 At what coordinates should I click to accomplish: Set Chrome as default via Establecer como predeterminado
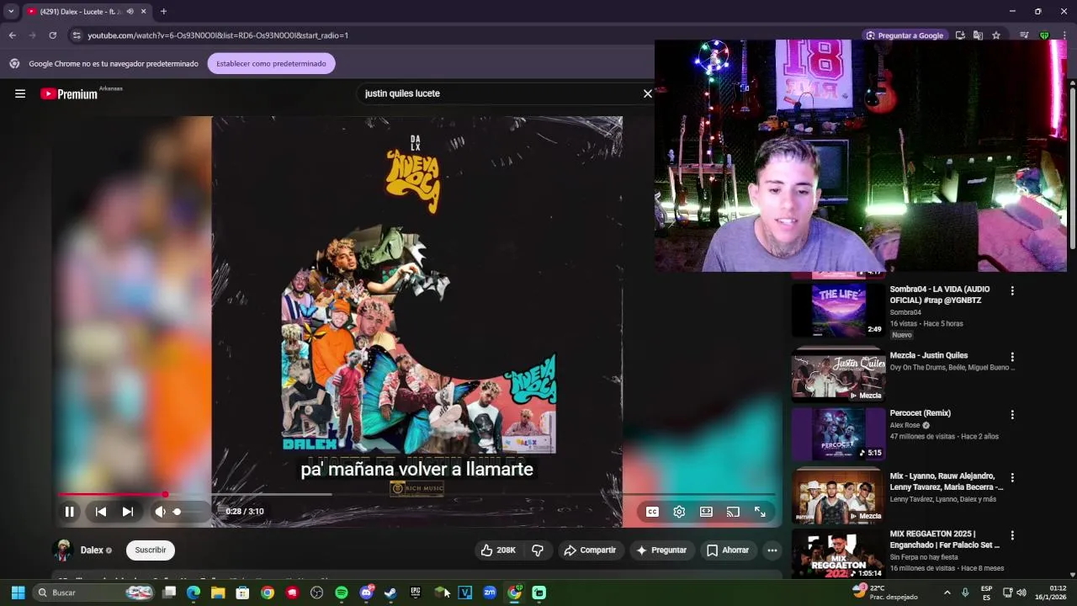(271, 64)
